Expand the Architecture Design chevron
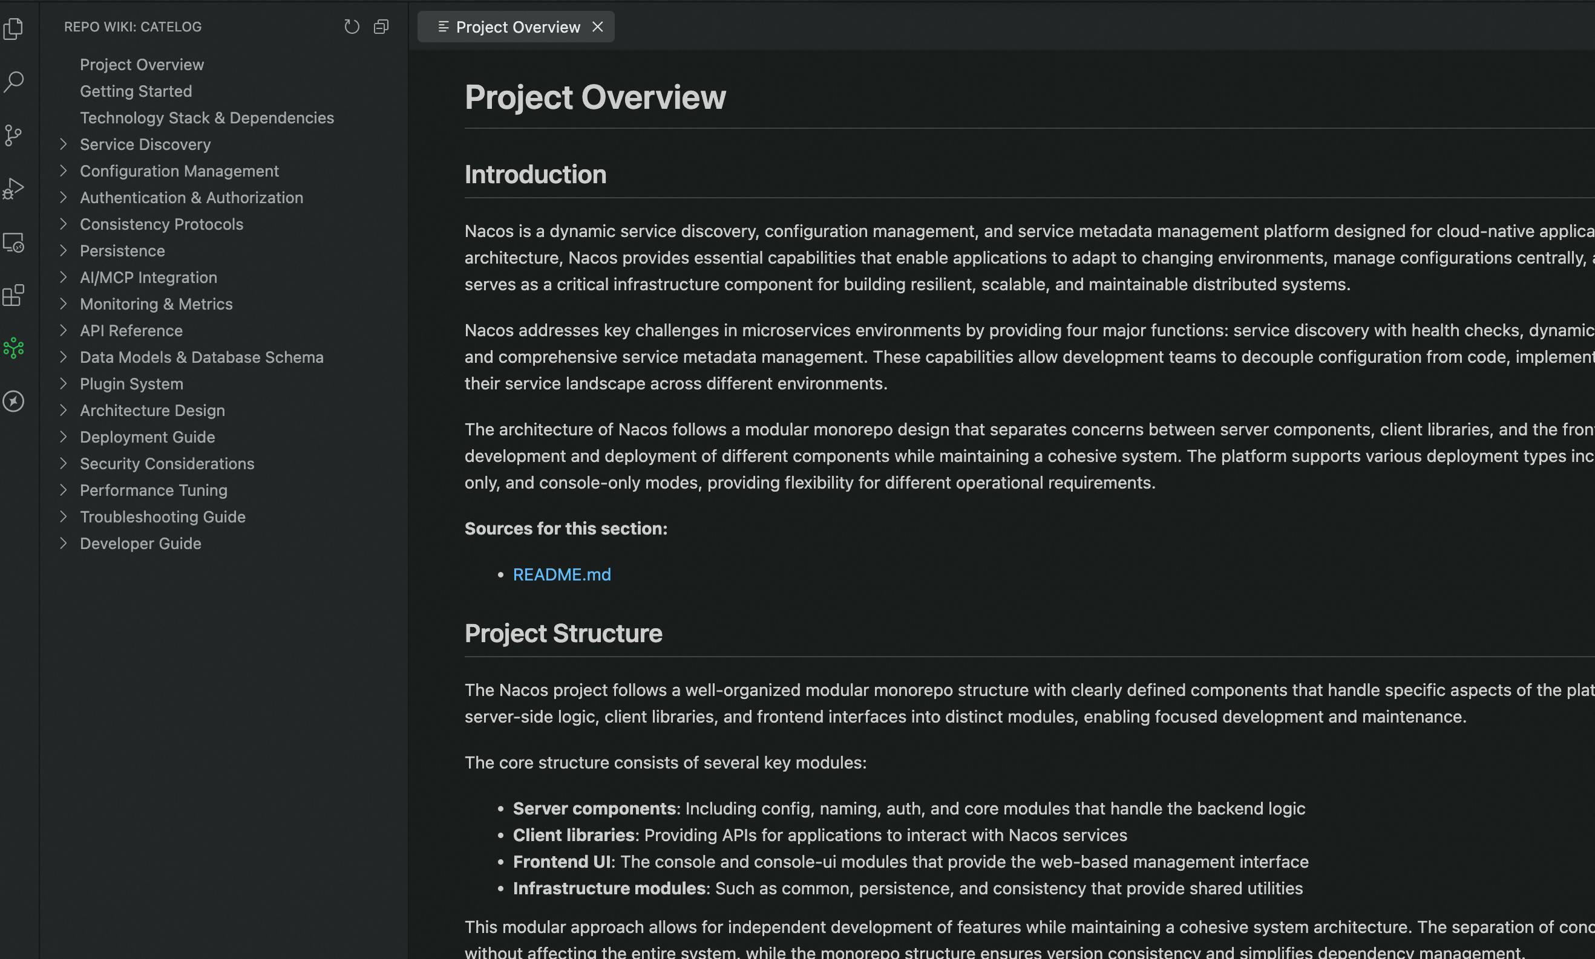The height and width of the screenshot is (959, 1595). (64, 411)
